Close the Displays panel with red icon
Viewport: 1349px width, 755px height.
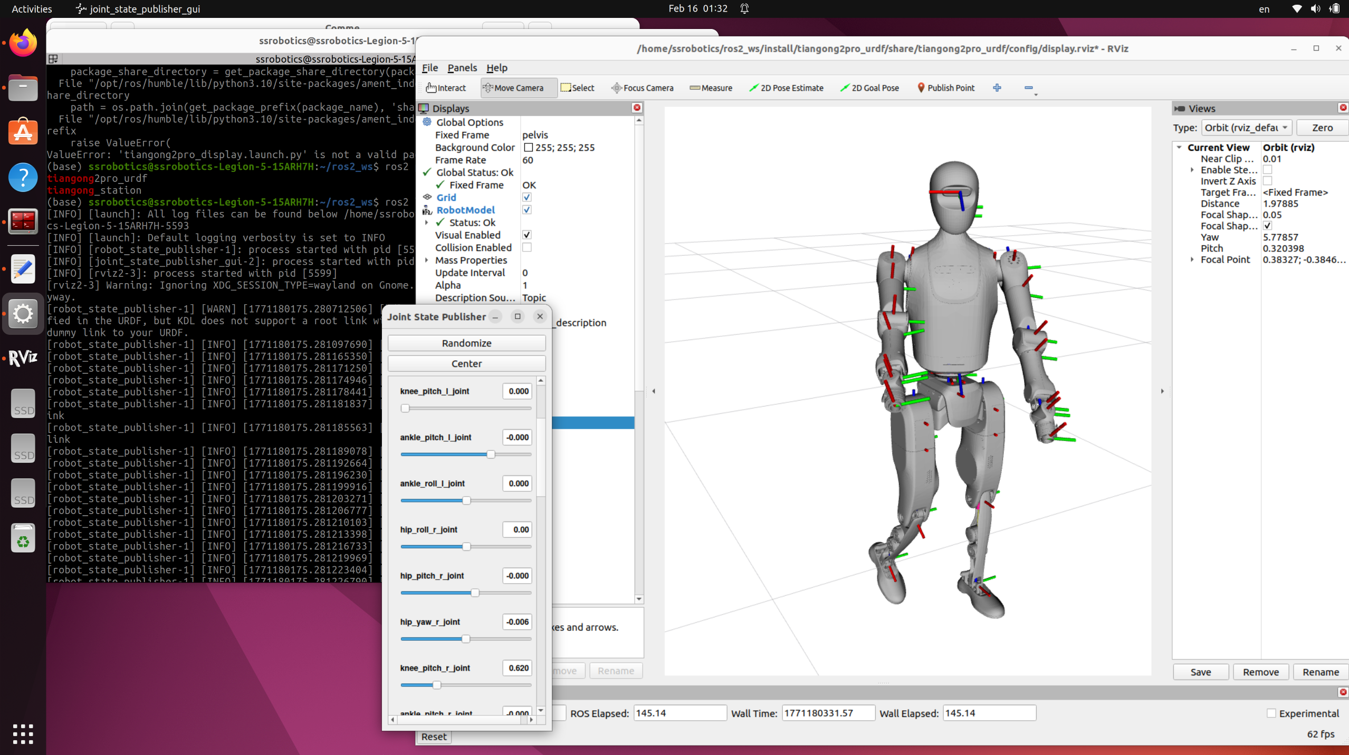[x=637, y=108]
